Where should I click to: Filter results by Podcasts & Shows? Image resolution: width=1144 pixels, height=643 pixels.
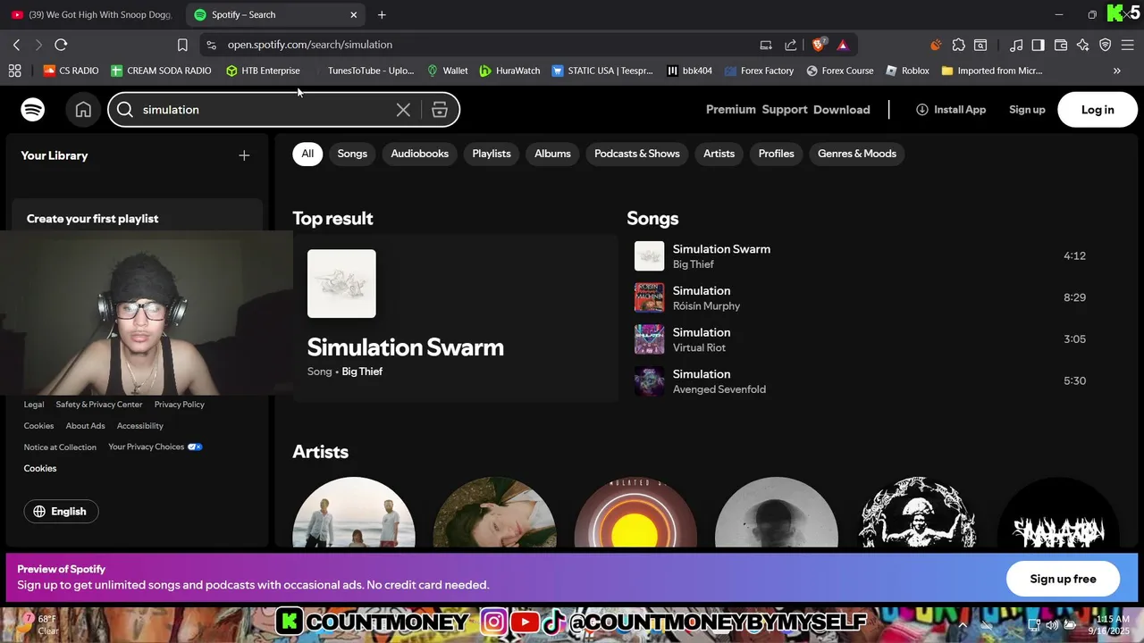tap(637, 154)
